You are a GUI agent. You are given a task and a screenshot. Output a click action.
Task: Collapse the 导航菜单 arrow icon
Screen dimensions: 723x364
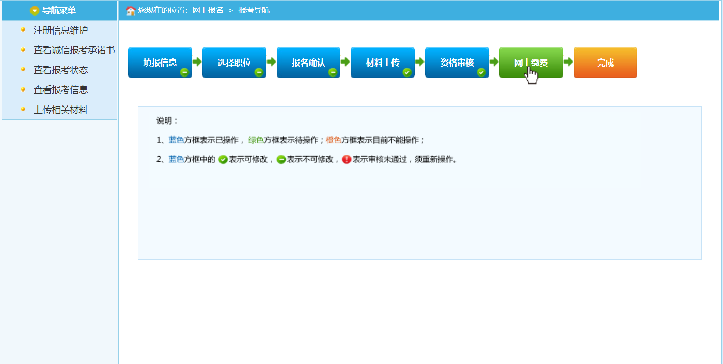click(35, 10)
